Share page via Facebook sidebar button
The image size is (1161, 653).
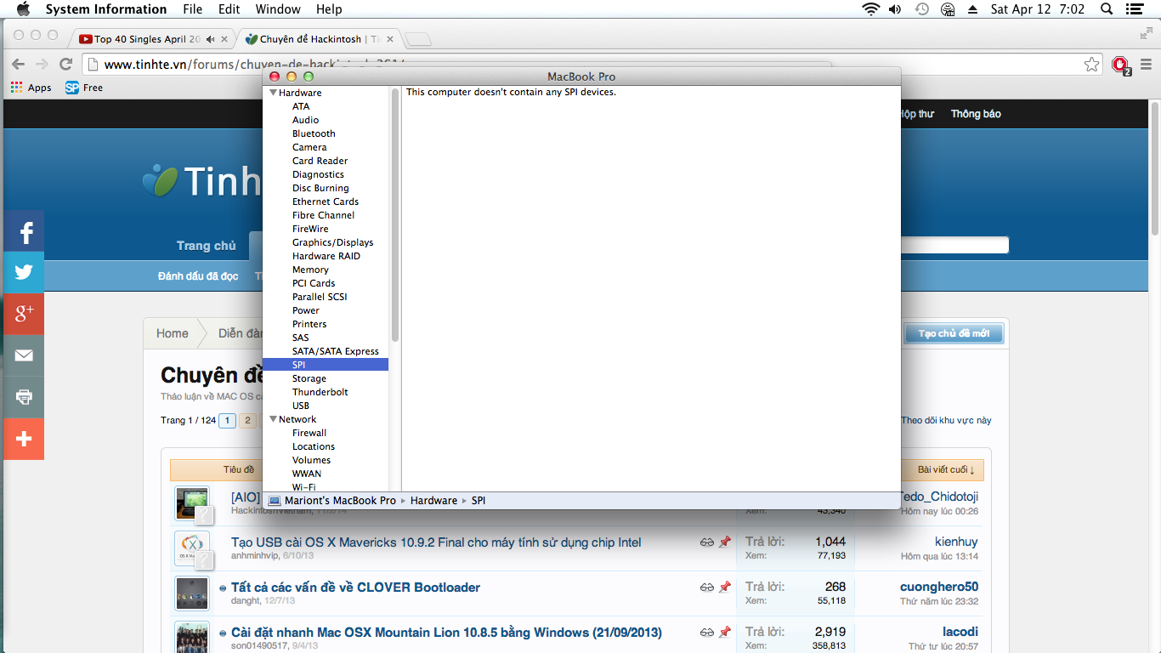tap(24, 231)
